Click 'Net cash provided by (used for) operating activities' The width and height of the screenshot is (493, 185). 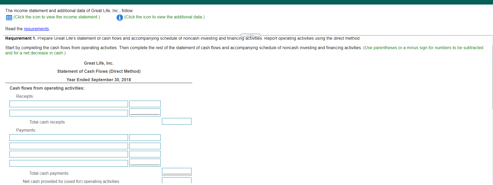tap(71, 181)
